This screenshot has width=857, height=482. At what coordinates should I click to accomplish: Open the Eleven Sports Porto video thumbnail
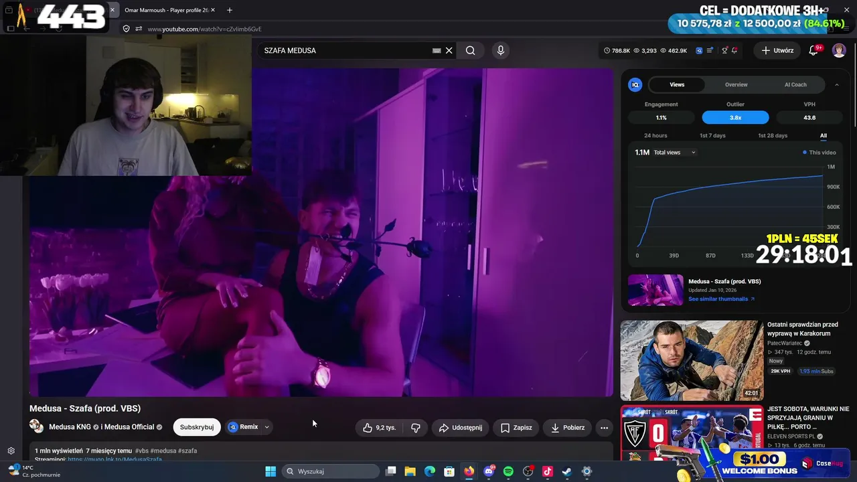[692, 432]
